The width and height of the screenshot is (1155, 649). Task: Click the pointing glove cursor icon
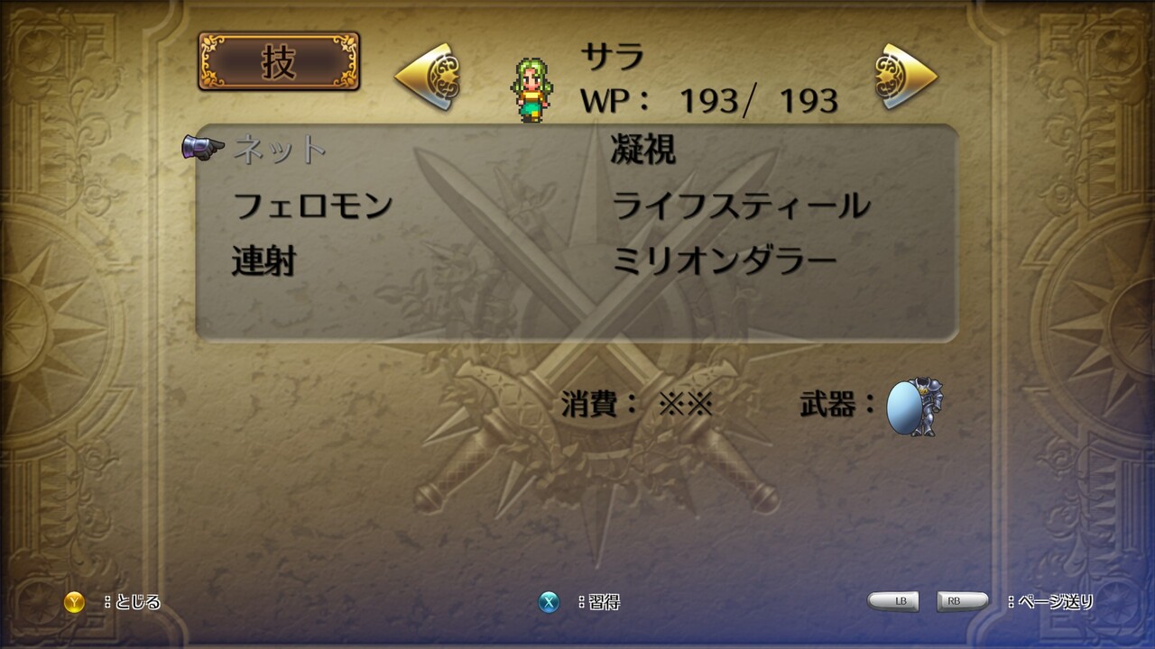[203, 148]
